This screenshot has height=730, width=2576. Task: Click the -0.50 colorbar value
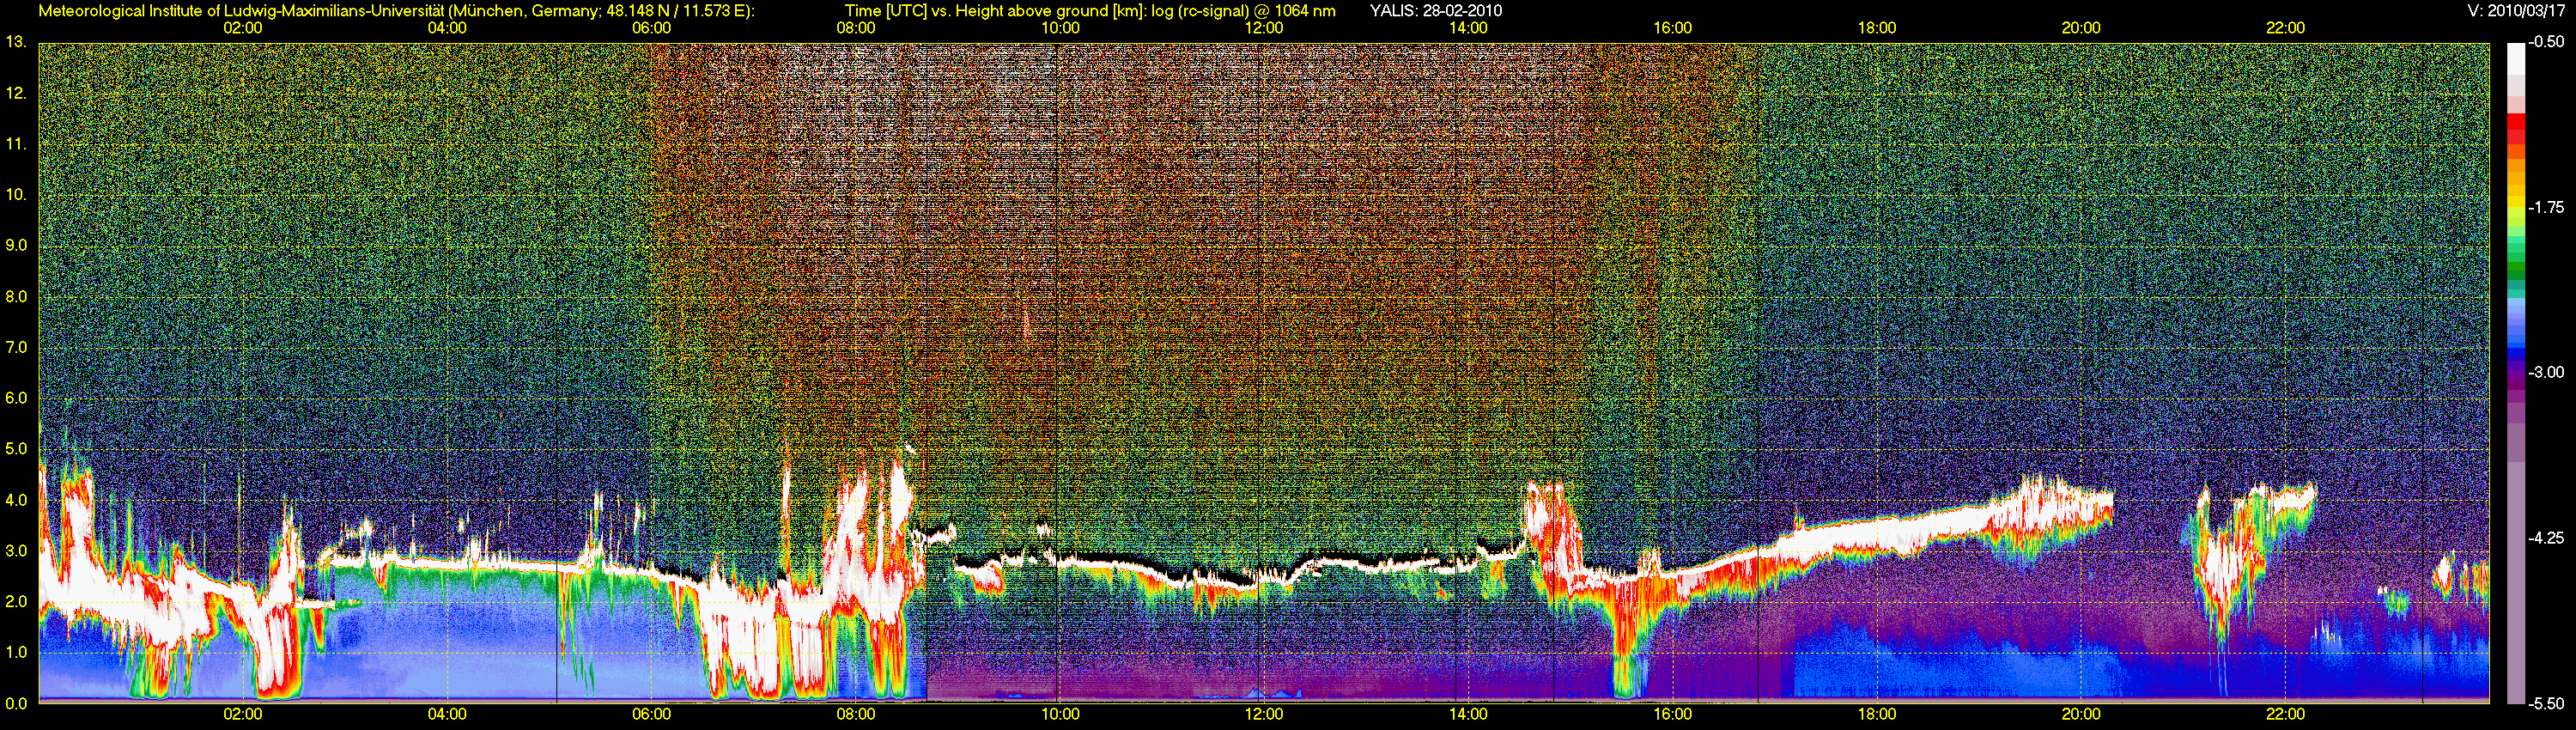click(2546, 43)
